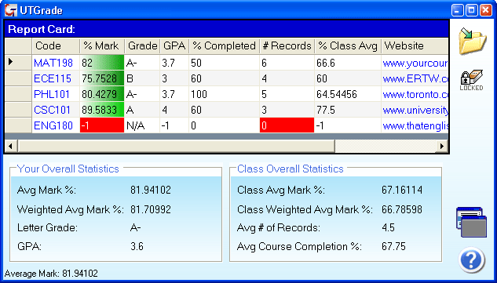
Task: Click the horizontal scrollbar thumb
Action: tap(176, 147)
